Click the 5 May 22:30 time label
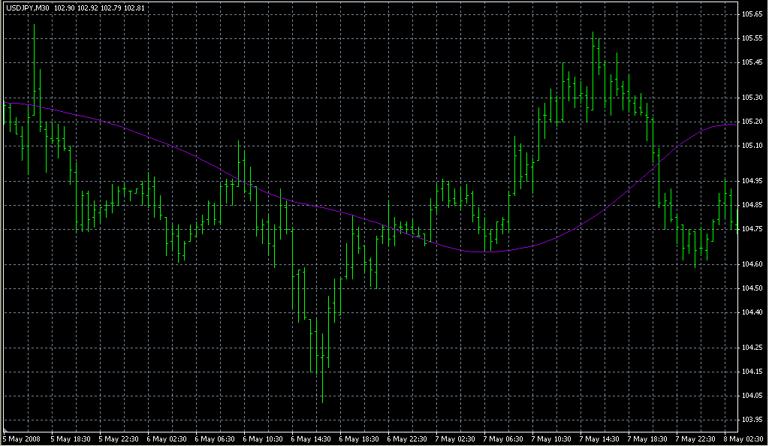 click(118, 439)
